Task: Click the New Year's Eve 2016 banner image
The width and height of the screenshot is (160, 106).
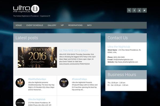Action: 37,57
